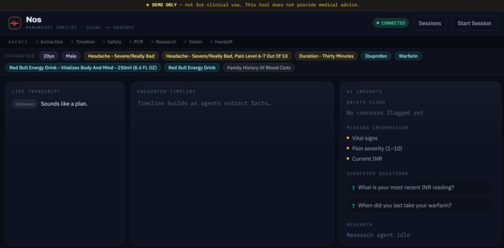
Task: Select the PCR agent
Action: tap(136, 42)
